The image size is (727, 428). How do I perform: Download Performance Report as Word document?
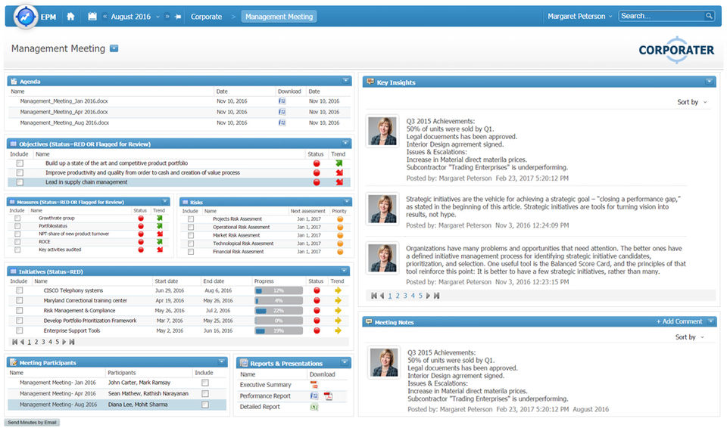(314, 396)
